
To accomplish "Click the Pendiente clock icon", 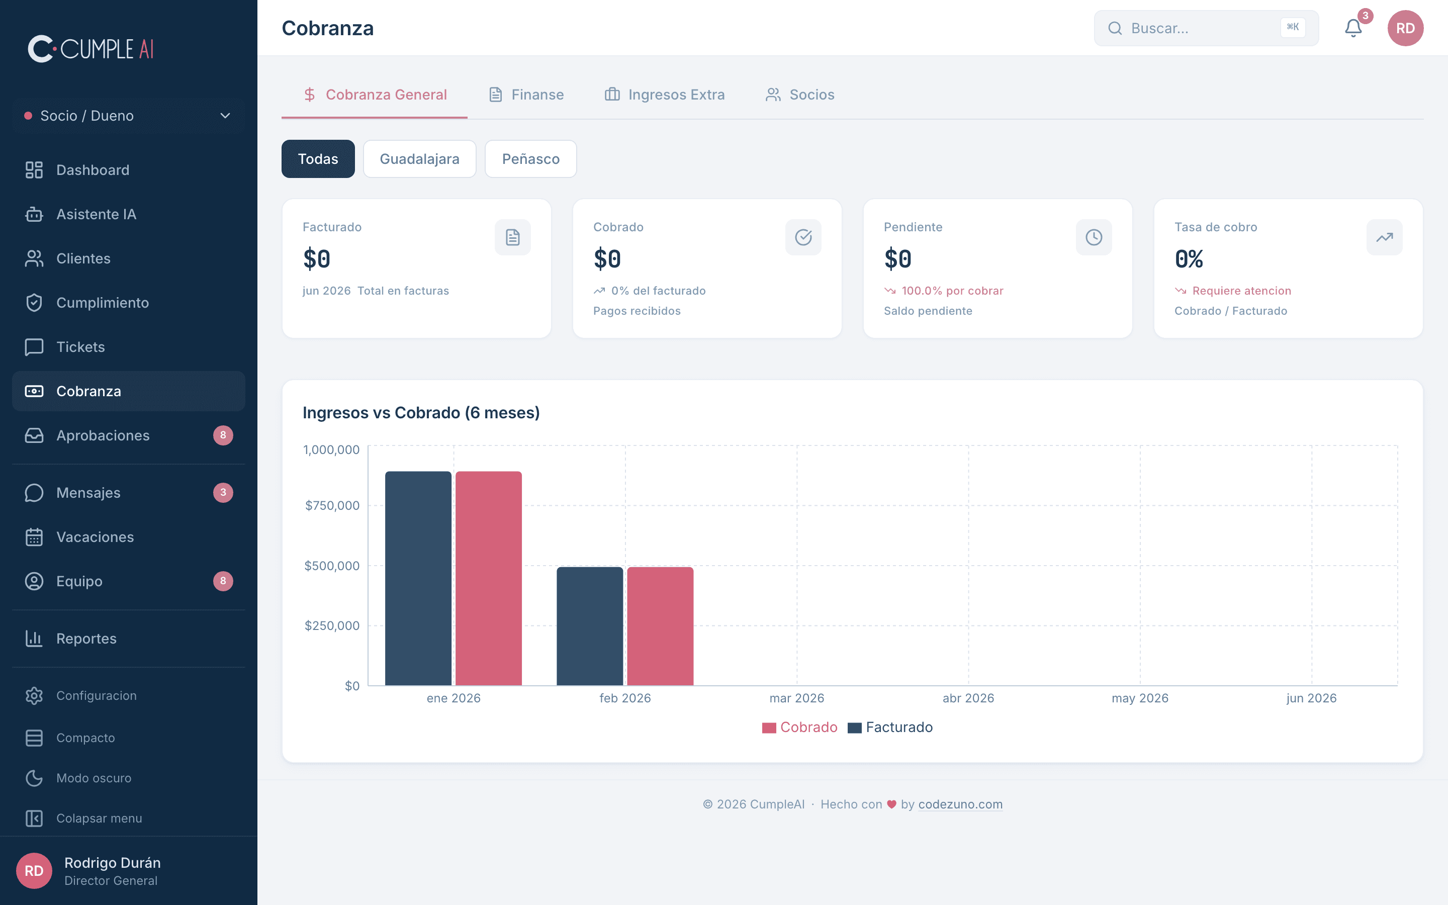I will 1094,238.
